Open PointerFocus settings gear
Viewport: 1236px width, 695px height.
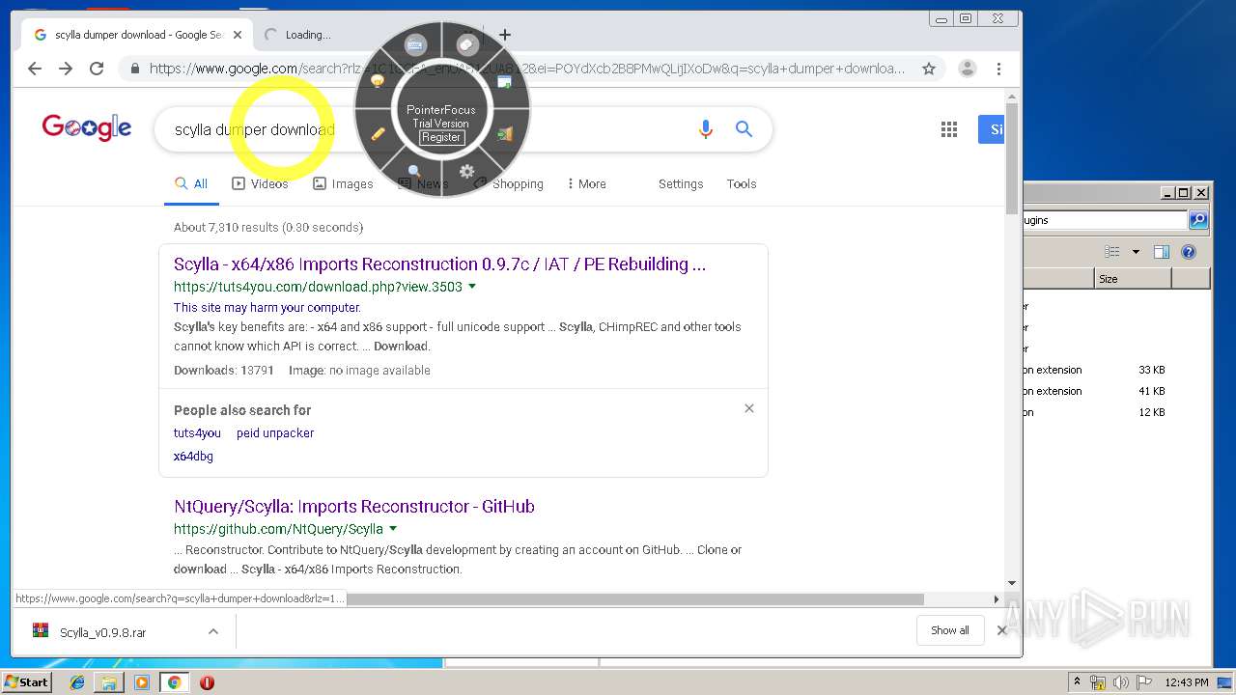pos(467,172)
